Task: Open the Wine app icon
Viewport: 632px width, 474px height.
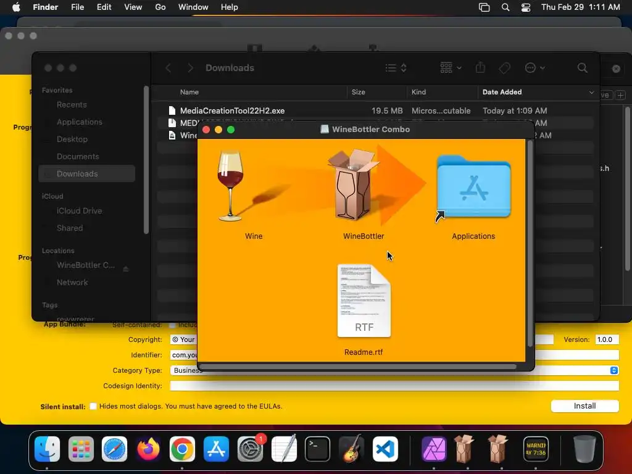Action: click(231, 186)
